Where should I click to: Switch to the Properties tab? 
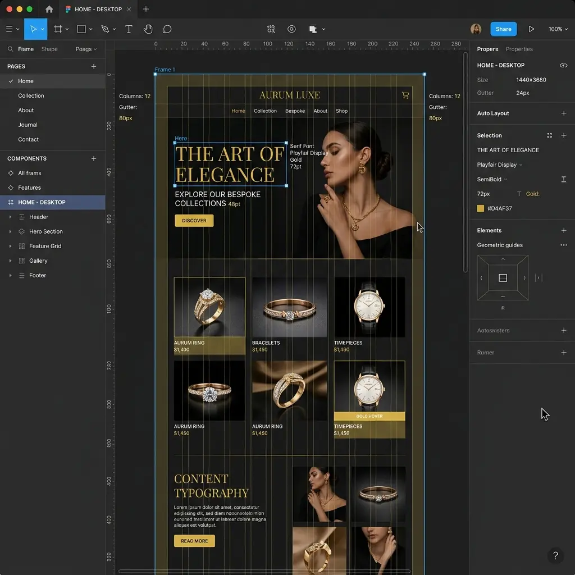tap(519, 49)
